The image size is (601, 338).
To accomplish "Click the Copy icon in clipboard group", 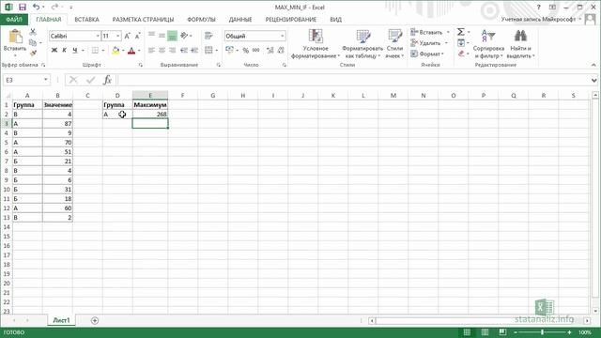I will [33, 42].
